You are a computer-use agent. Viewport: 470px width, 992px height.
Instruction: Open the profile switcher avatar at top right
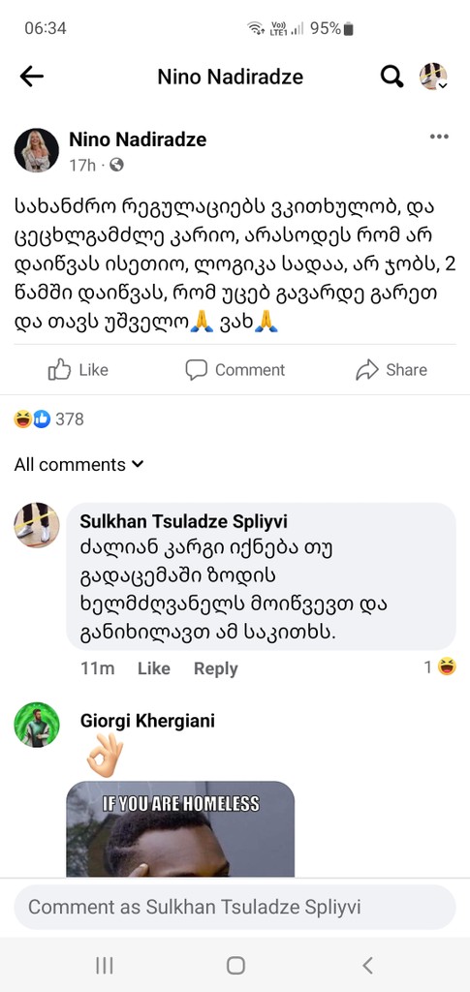(x=433, y=77)
